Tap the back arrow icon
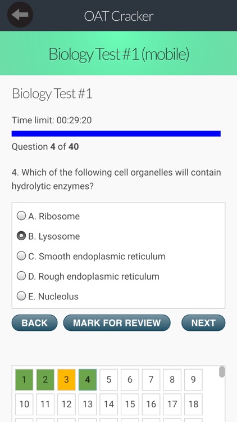This screenshot has width=237, height=422. point(20,15)
